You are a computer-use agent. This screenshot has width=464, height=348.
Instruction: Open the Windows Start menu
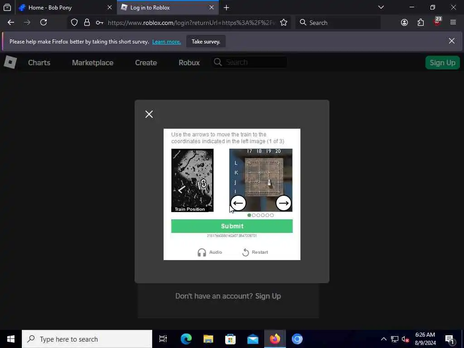pos(11,339)
